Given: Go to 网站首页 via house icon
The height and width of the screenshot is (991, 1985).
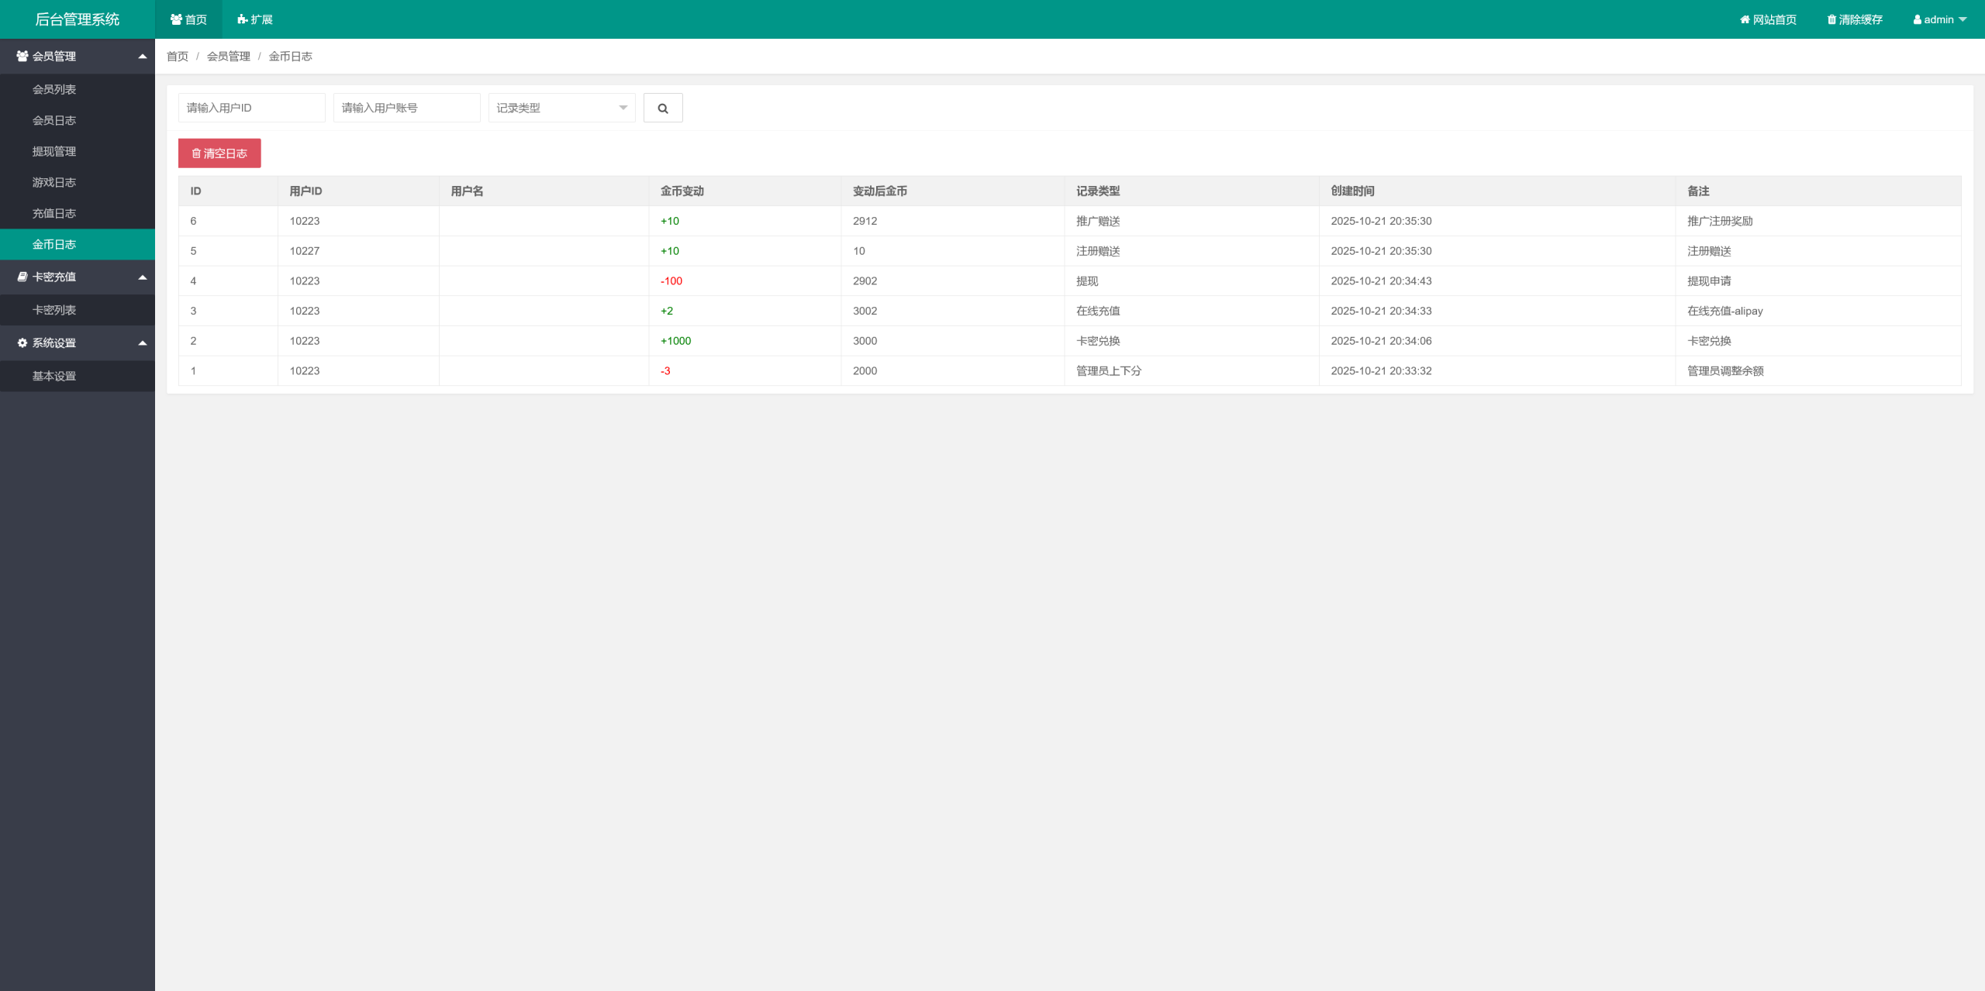Looking at the screenshot, I should click(1768, 19).
